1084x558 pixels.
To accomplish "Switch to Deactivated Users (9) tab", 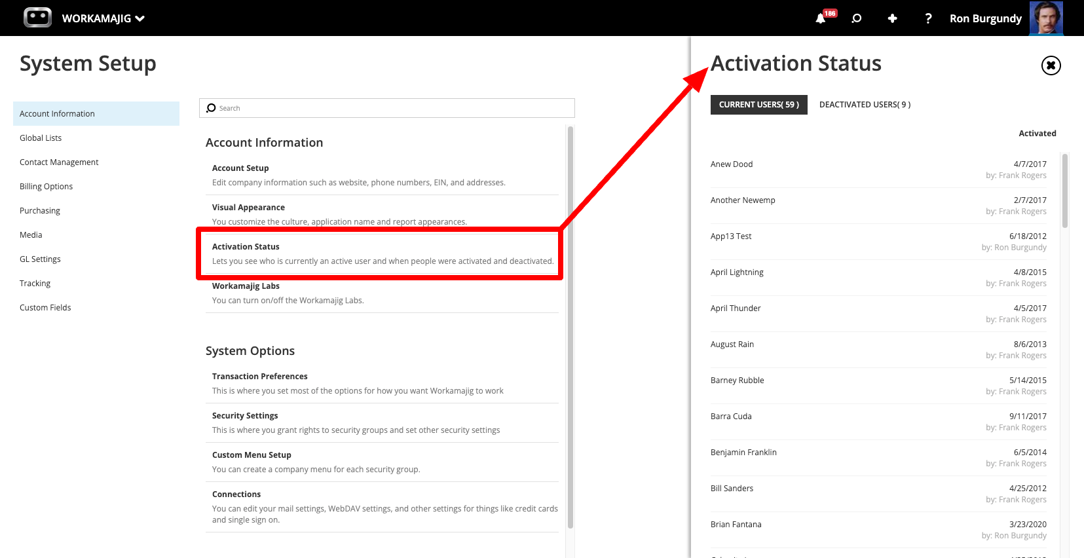I will pyautogui.click(x=865, y=105).
